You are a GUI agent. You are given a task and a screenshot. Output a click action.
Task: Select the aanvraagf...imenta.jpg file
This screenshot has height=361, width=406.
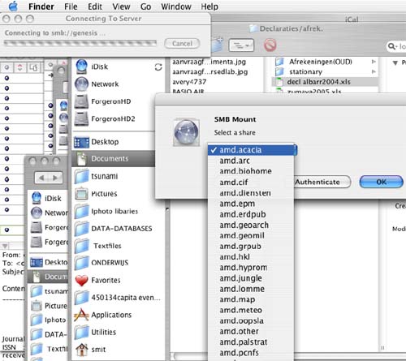pos(209,62)
